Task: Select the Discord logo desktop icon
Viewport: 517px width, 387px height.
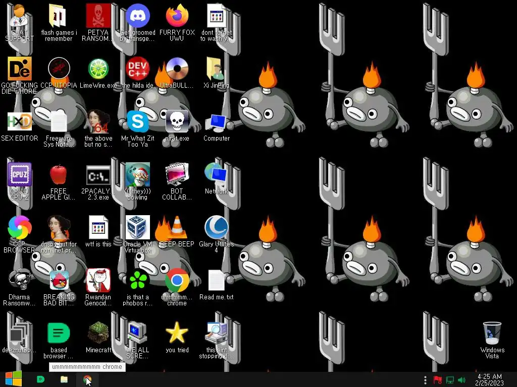Action: coord(137,16)
